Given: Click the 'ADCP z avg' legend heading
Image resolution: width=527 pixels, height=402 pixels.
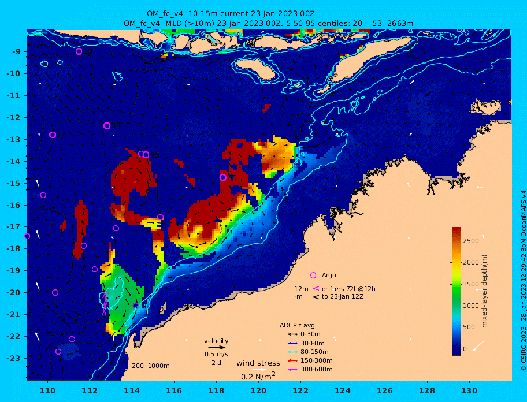Looking at the screenshot, I should click(x=297, y=325).
